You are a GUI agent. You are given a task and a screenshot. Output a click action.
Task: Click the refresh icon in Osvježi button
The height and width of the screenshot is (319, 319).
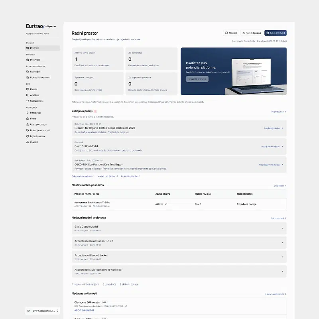(226, 33)
